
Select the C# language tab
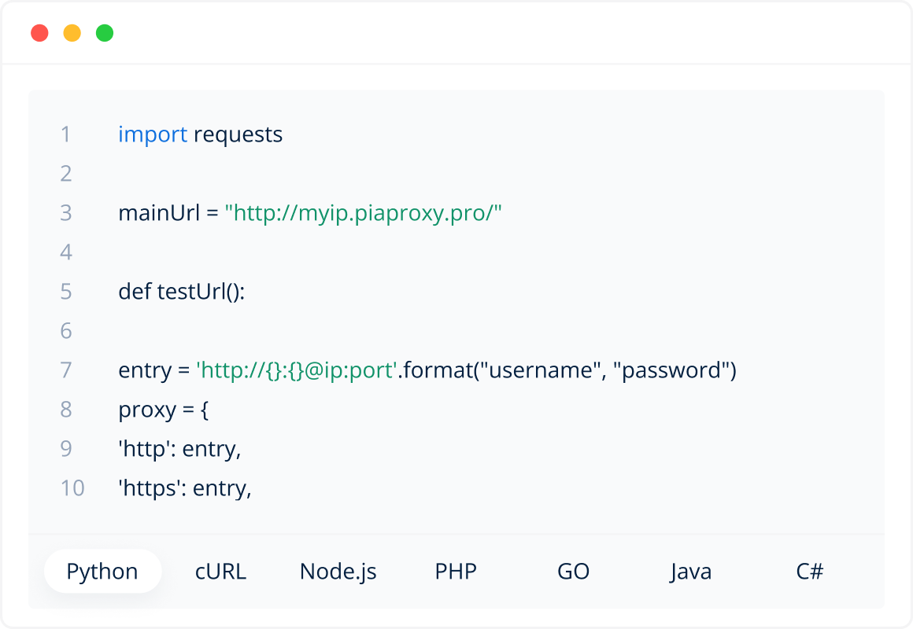point(809,571)
